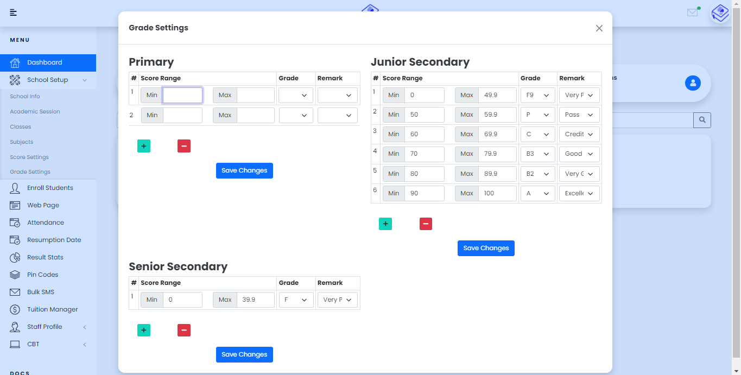Image resolution: width=741 pixels, height=375 pixels.
Task: Close the Grade Settings dialog
Action: click(x=599, y=28)
